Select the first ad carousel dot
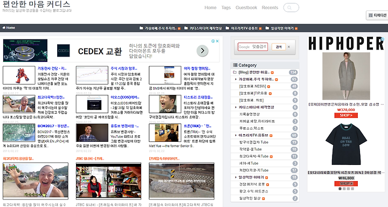 pos(340,189)
